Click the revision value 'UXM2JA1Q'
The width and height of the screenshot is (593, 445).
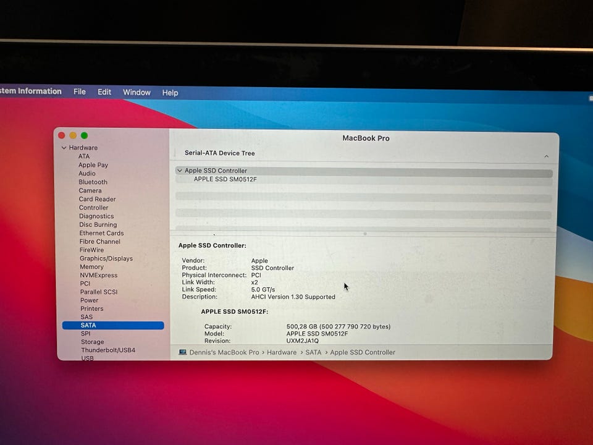click(x=303, y=341)
